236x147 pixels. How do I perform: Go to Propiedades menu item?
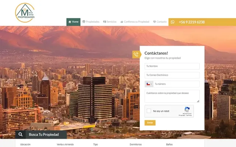(x=91, y=22)
